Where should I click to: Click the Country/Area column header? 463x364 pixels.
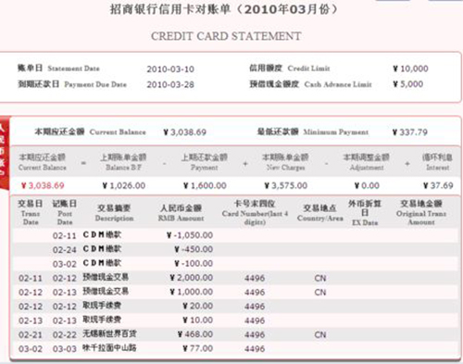point(320,213)
